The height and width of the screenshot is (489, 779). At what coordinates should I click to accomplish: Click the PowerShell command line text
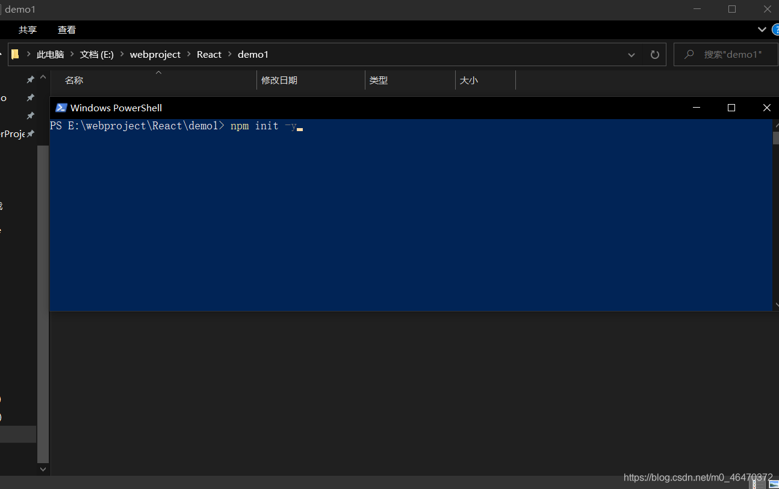(x=176, y=126)
